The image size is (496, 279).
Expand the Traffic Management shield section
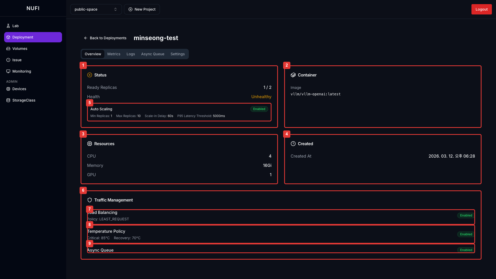[x=89, y=200]
